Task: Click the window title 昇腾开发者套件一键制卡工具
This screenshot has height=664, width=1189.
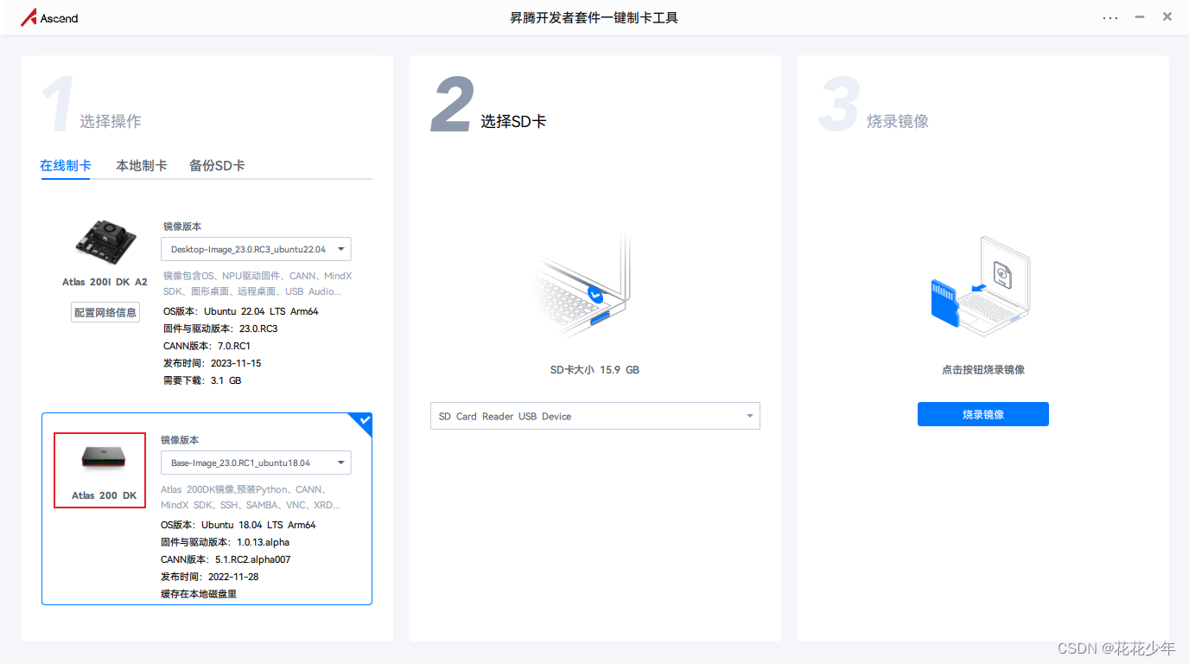Action: pos(594,17)
